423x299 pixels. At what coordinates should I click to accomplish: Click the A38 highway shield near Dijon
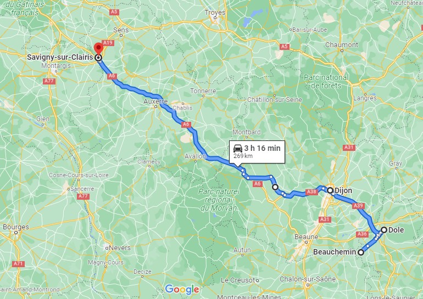(x=311, y=192)
